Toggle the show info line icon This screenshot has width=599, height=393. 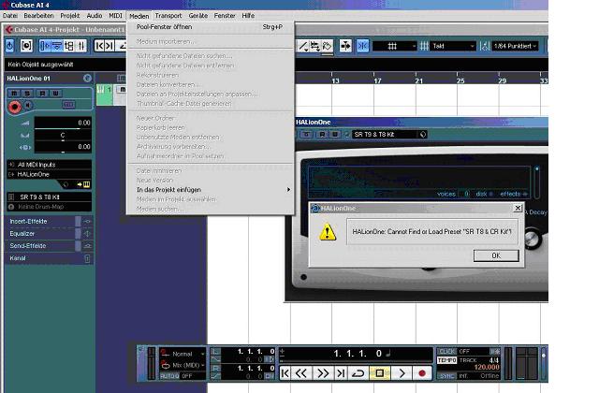pyautogui.click(x=57, y=46)
